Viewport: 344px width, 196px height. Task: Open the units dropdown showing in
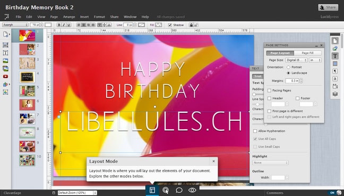tap(315, 60)
